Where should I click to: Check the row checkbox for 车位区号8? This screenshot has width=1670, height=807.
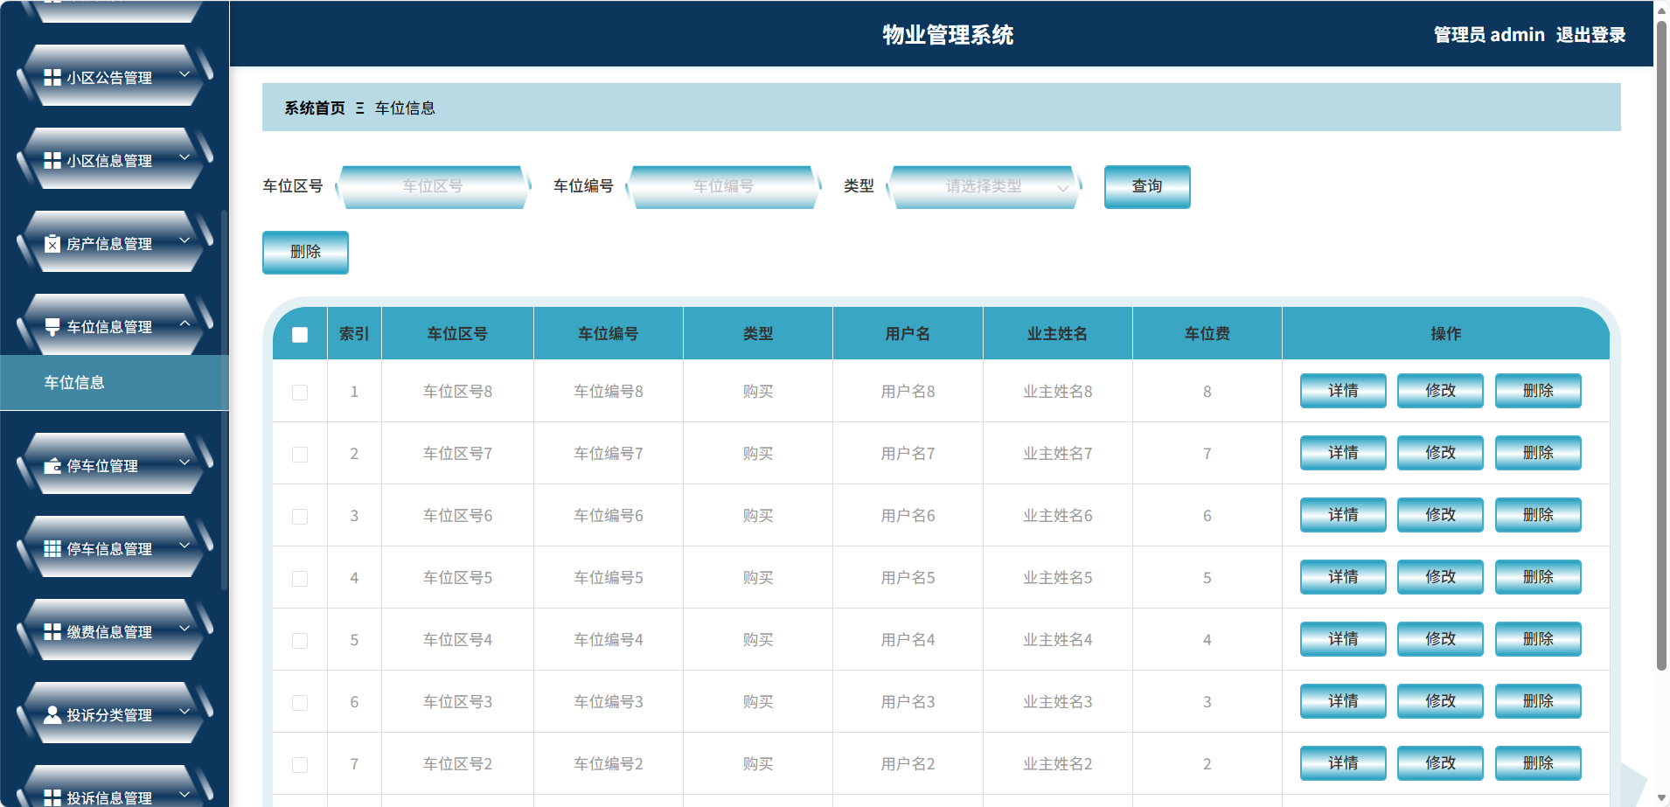click(x=300, y=393)
